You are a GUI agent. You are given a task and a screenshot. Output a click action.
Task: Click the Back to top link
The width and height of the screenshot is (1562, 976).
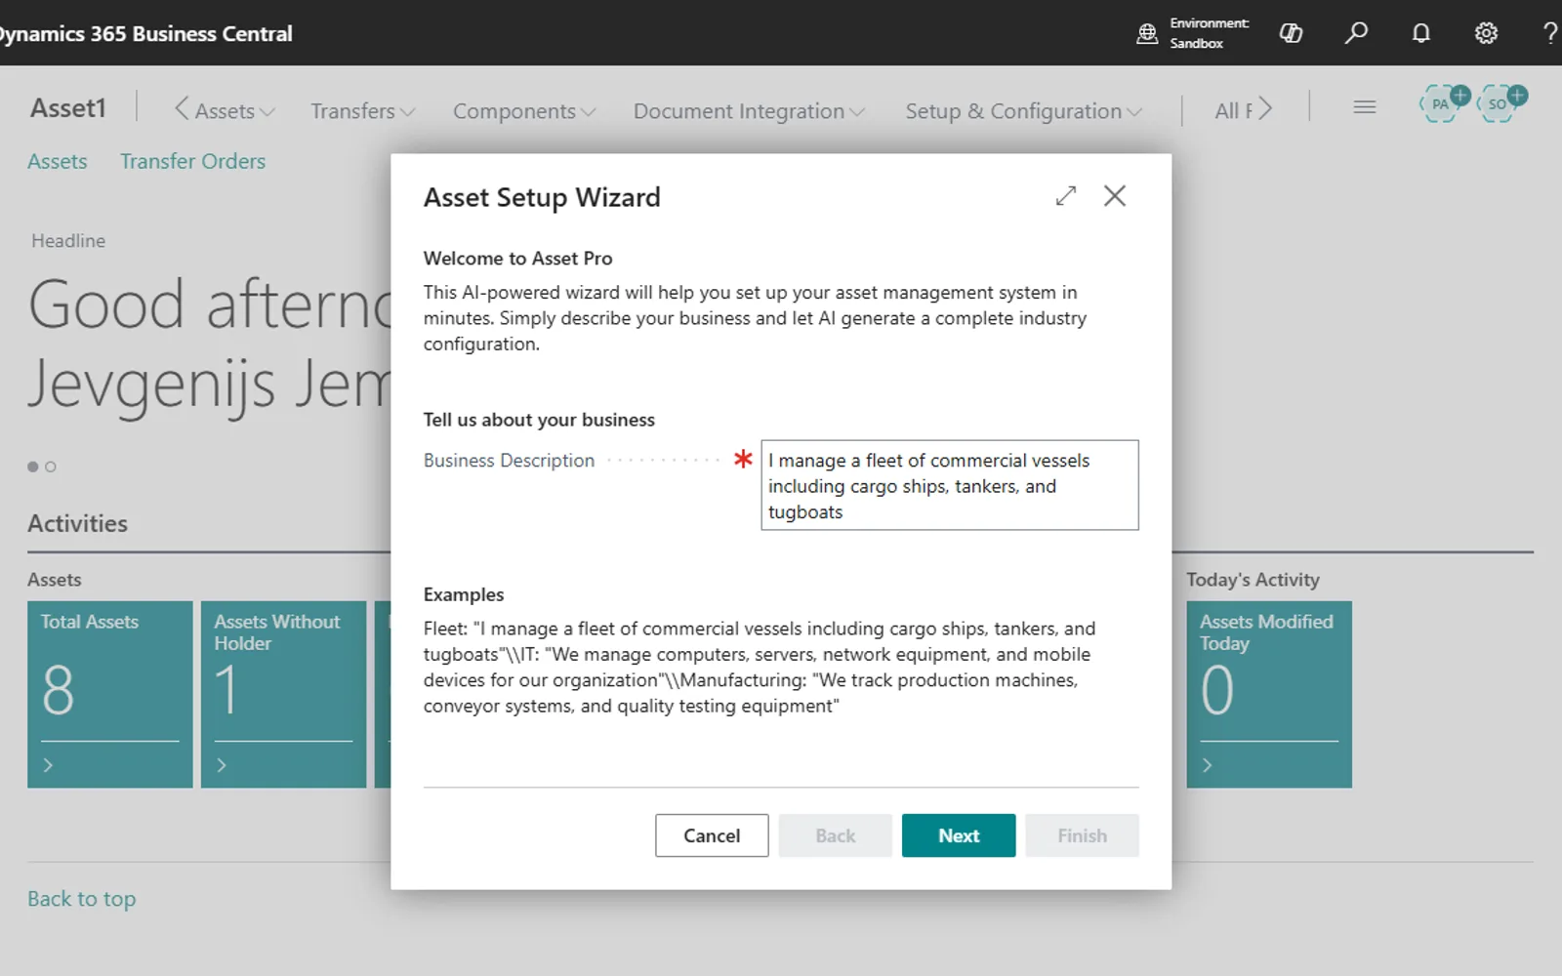(x=82, y=899)
